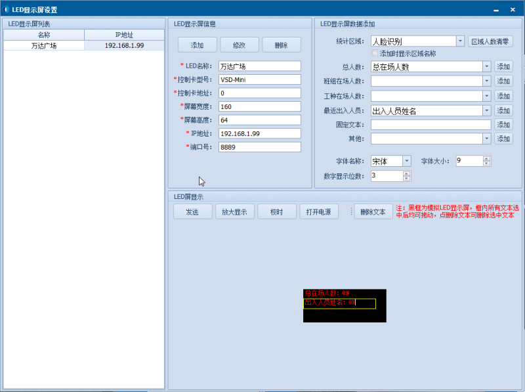Toggle 添加时显示区域名称 checkbox

click(375, 53)
